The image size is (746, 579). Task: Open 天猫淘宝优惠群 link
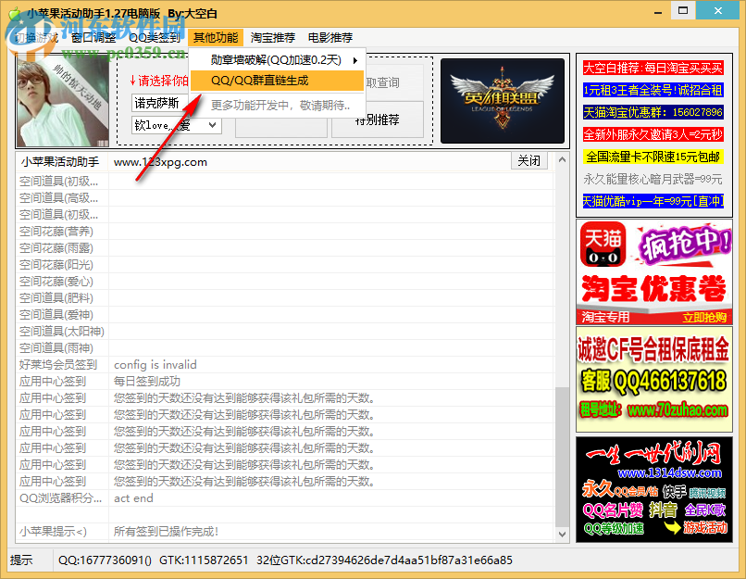click(653, 112)
